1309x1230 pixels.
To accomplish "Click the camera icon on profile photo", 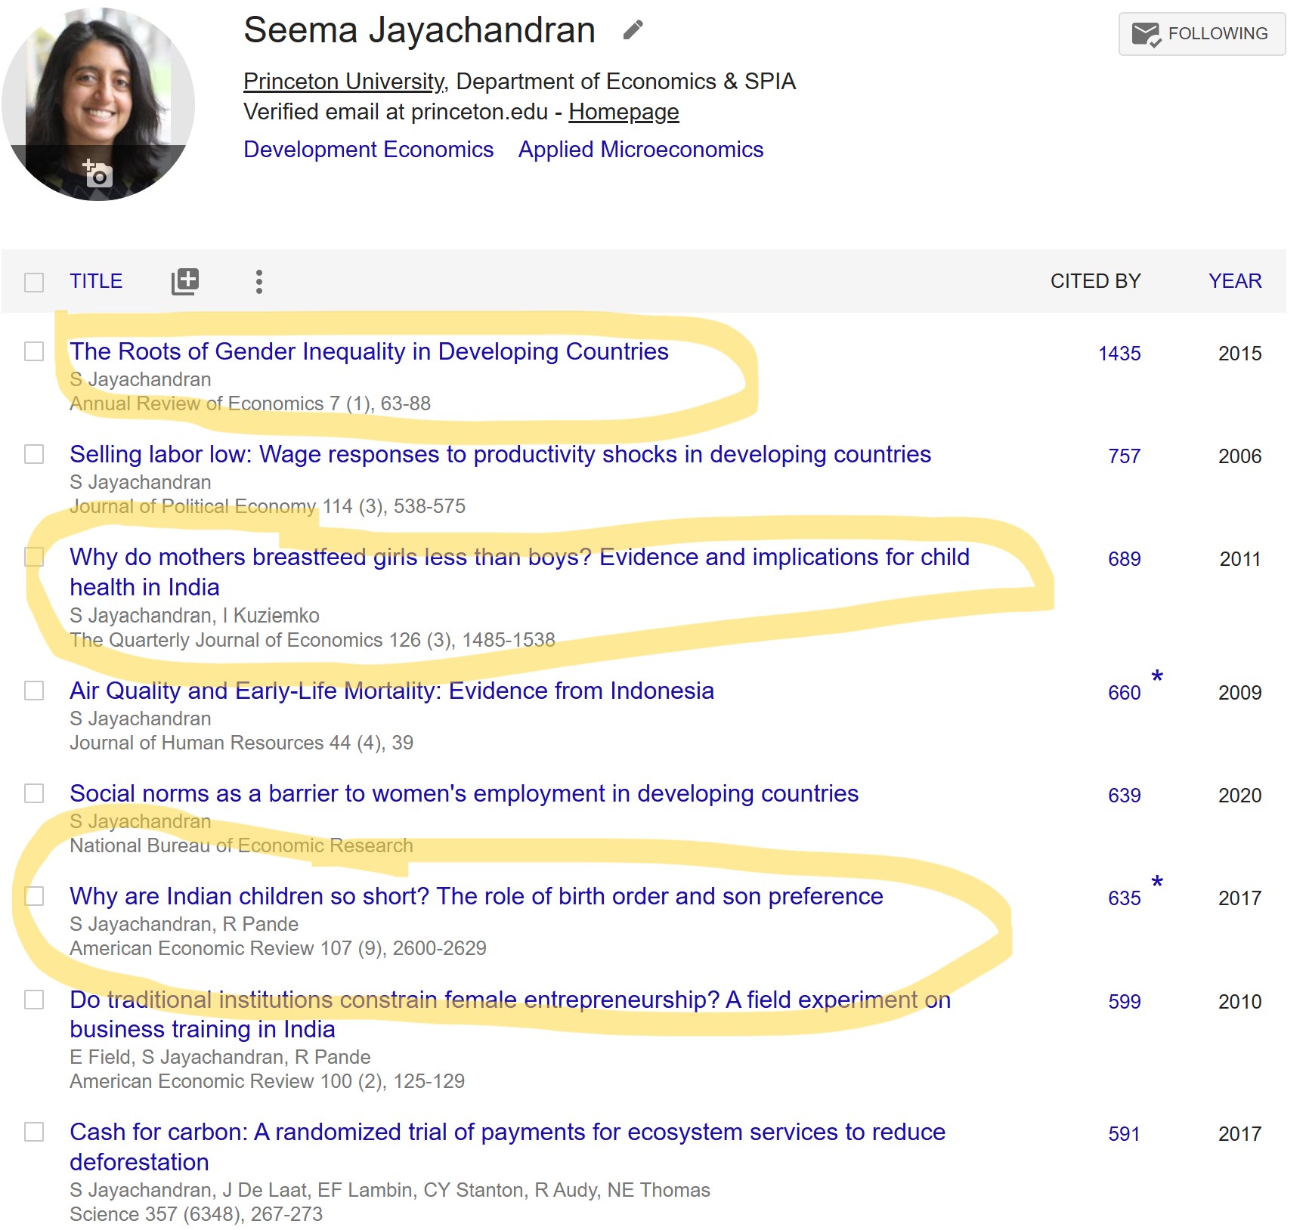I will [97, 174].
